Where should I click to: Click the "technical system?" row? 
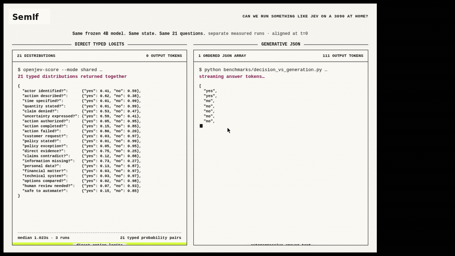[x=82, y=175]
